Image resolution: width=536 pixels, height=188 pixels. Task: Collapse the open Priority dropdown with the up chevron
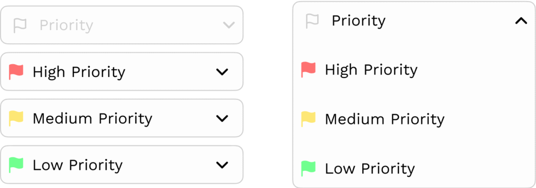click(521, 21)
